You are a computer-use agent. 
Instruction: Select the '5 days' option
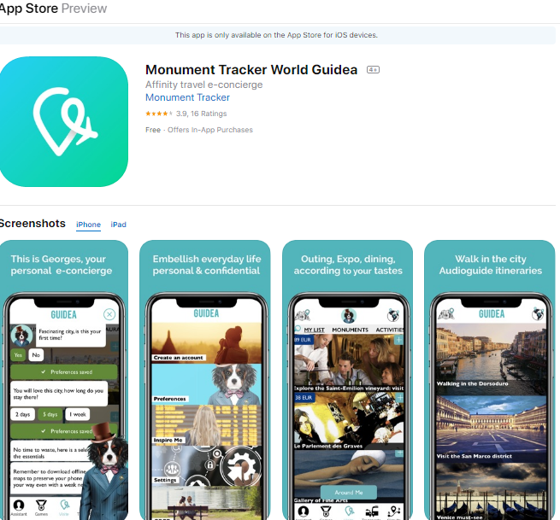click(50, 414)
